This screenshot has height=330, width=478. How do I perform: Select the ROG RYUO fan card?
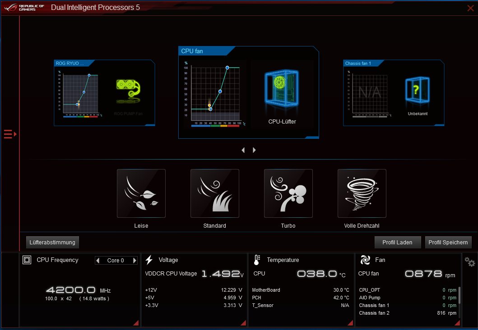tap(105, 93)
